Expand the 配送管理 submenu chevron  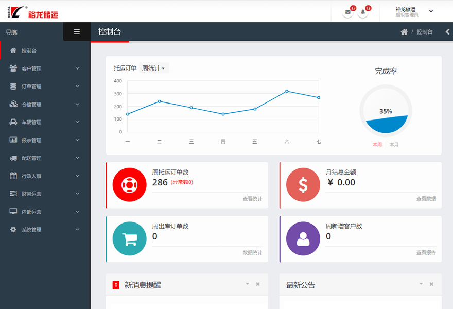point(77,158)
